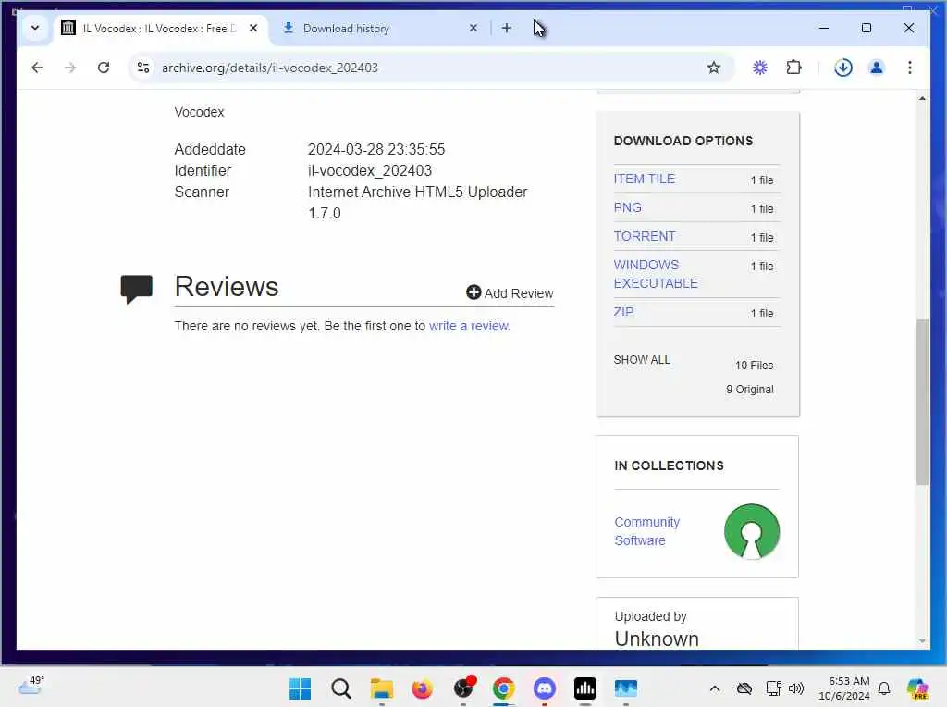Open a new browser tab
947x707 pixels.
pos(506,28)
